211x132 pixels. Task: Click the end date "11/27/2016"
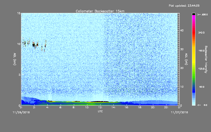point(179,112)
